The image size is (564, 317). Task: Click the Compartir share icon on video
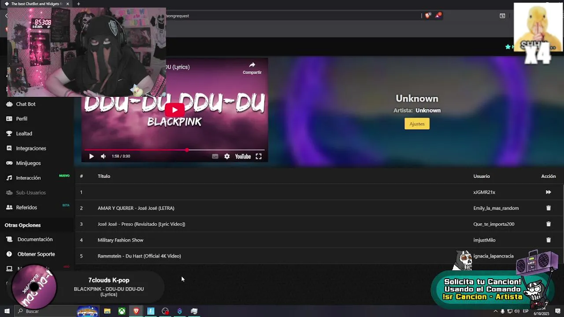[252, 65]
